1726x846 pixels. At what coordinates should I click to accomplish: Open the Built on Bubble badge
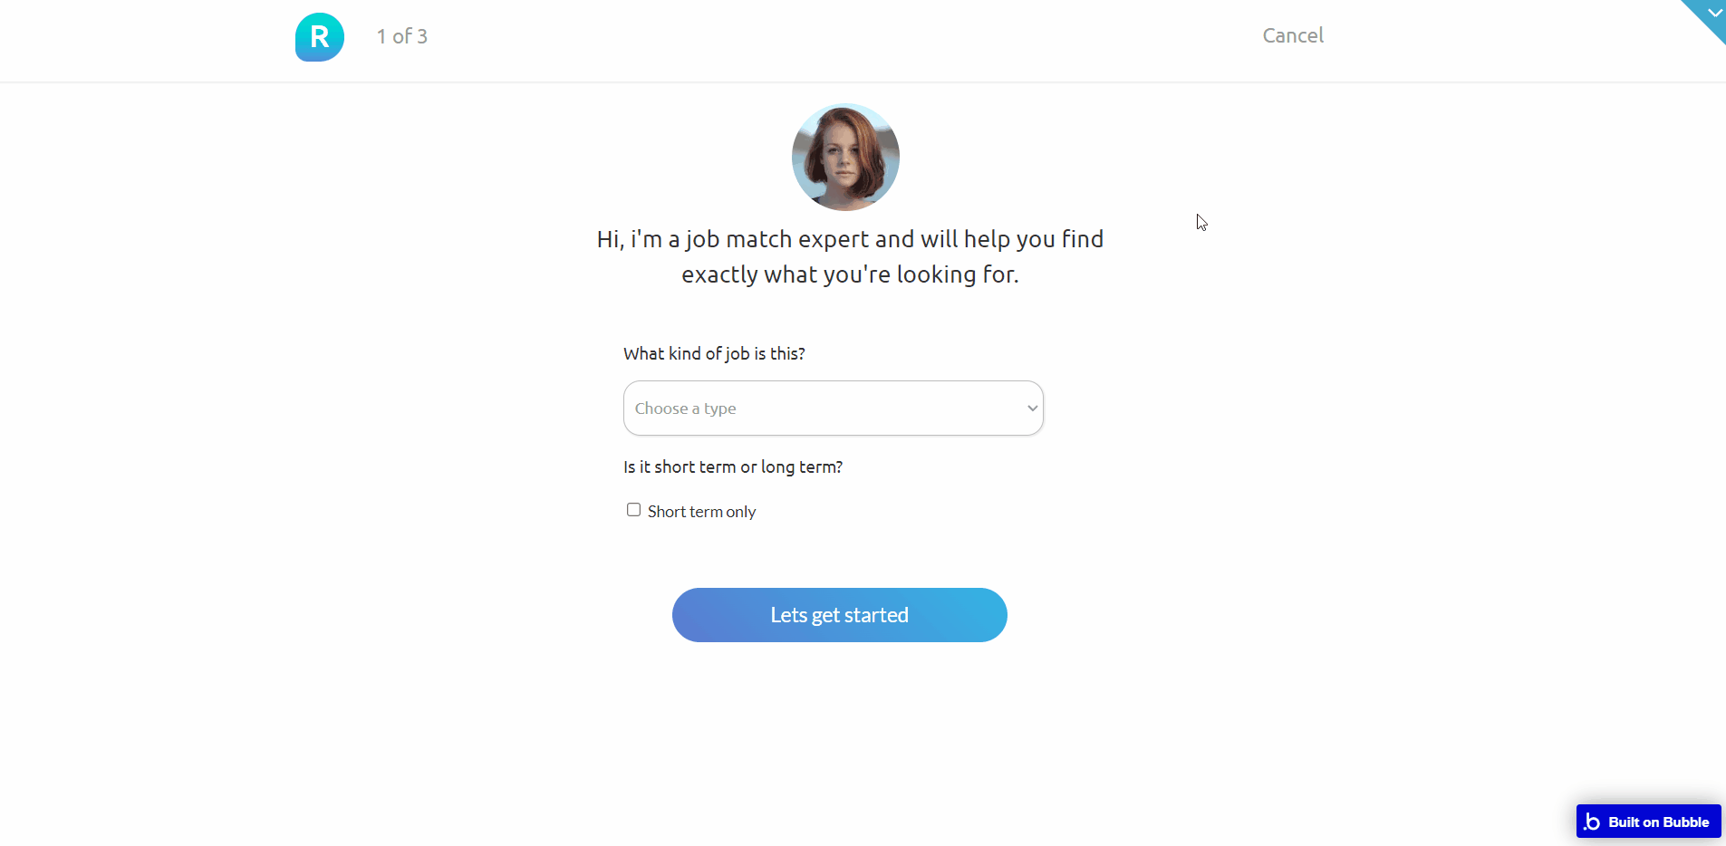coord(1648,822)
